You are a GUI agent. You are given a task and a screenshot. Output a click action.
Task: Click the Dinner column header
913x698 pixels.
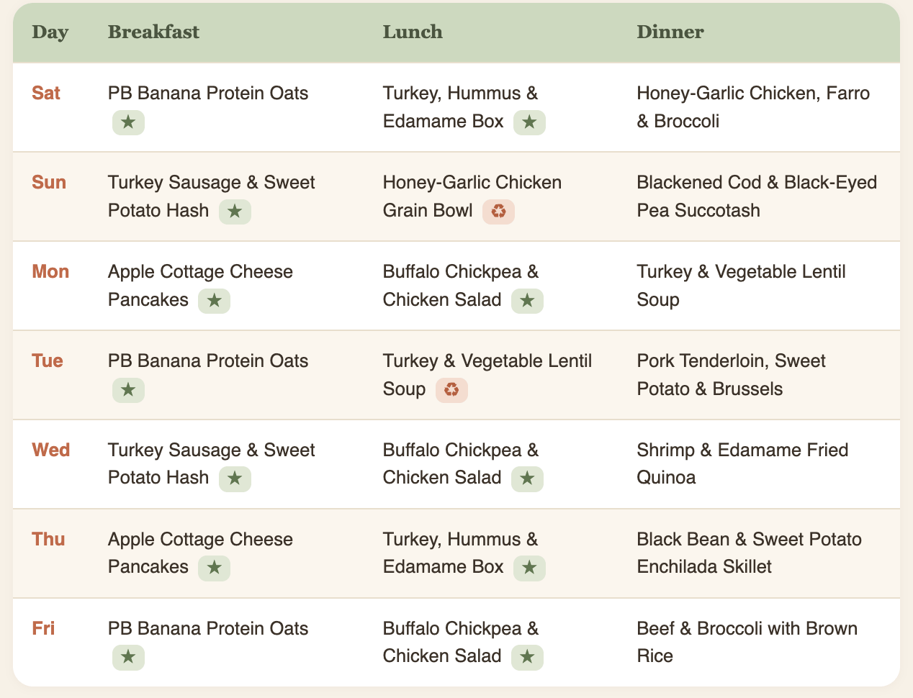[670, 32]
